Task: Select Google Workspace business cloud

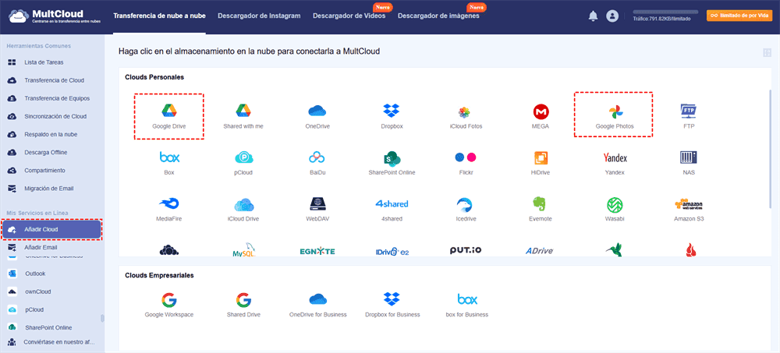Action: [x=169, y=300]
